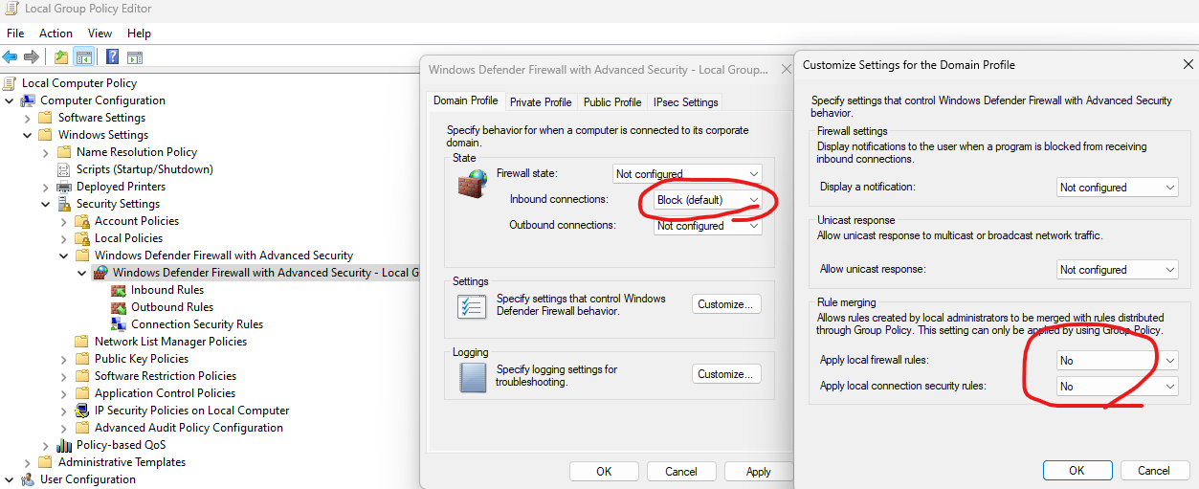Click the Forward arrow toolbar icon
This screenshot has width=1199, height=489.
[x=31, y=57]
